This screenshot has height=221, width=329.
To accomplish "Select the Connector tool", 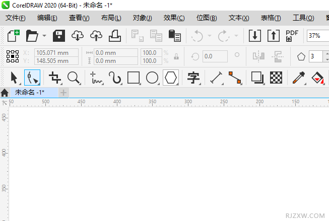I will pyautogui.click(x=235, y=78).
